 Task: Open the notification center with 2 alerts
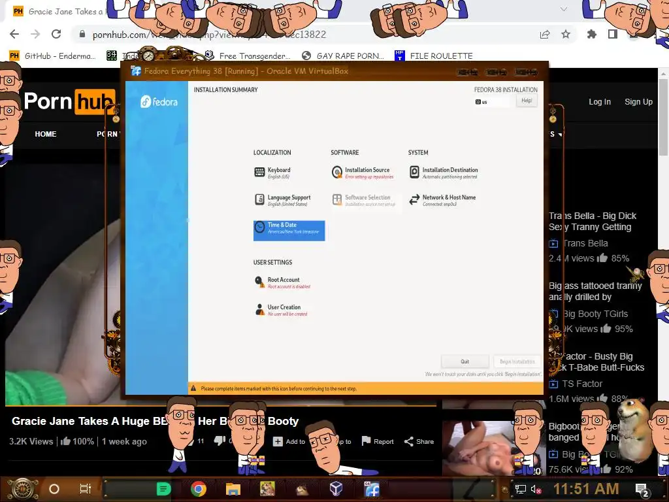(642, 490)
